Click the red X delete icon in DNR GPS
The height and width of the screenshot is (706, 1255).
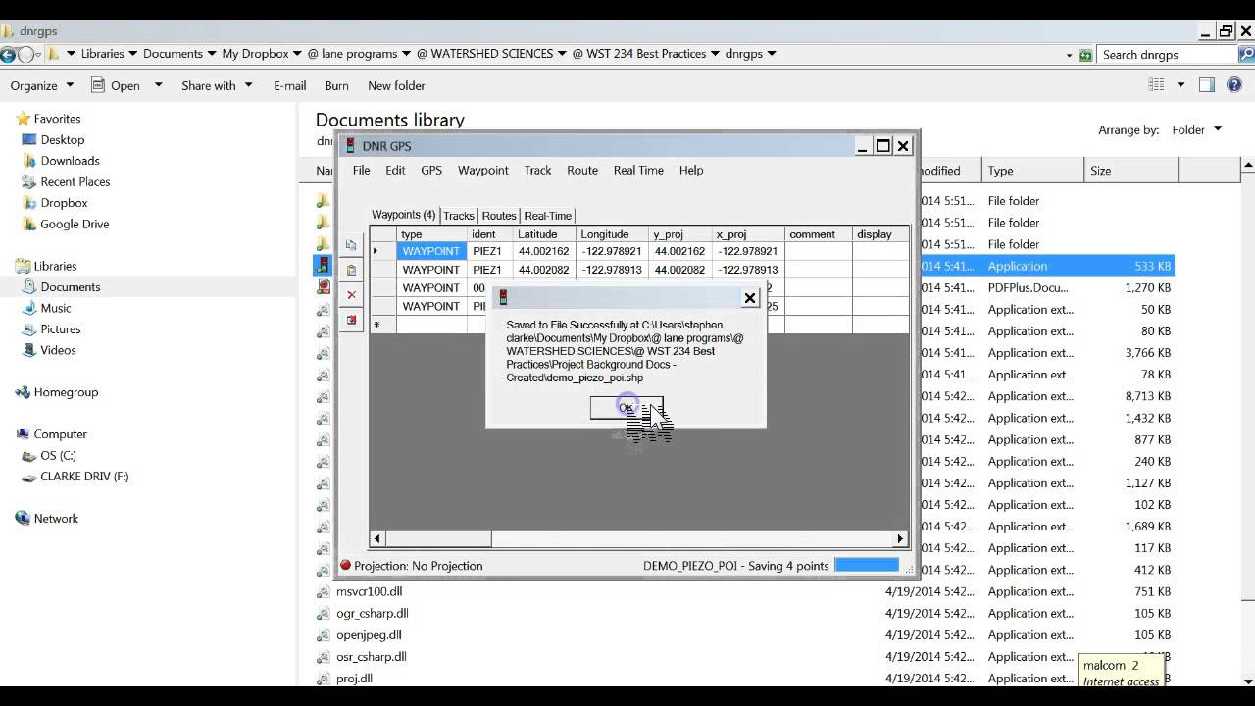tap(351, 294)
